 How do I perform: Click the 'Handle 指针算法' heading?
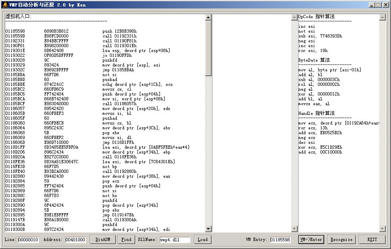point(316,114)
